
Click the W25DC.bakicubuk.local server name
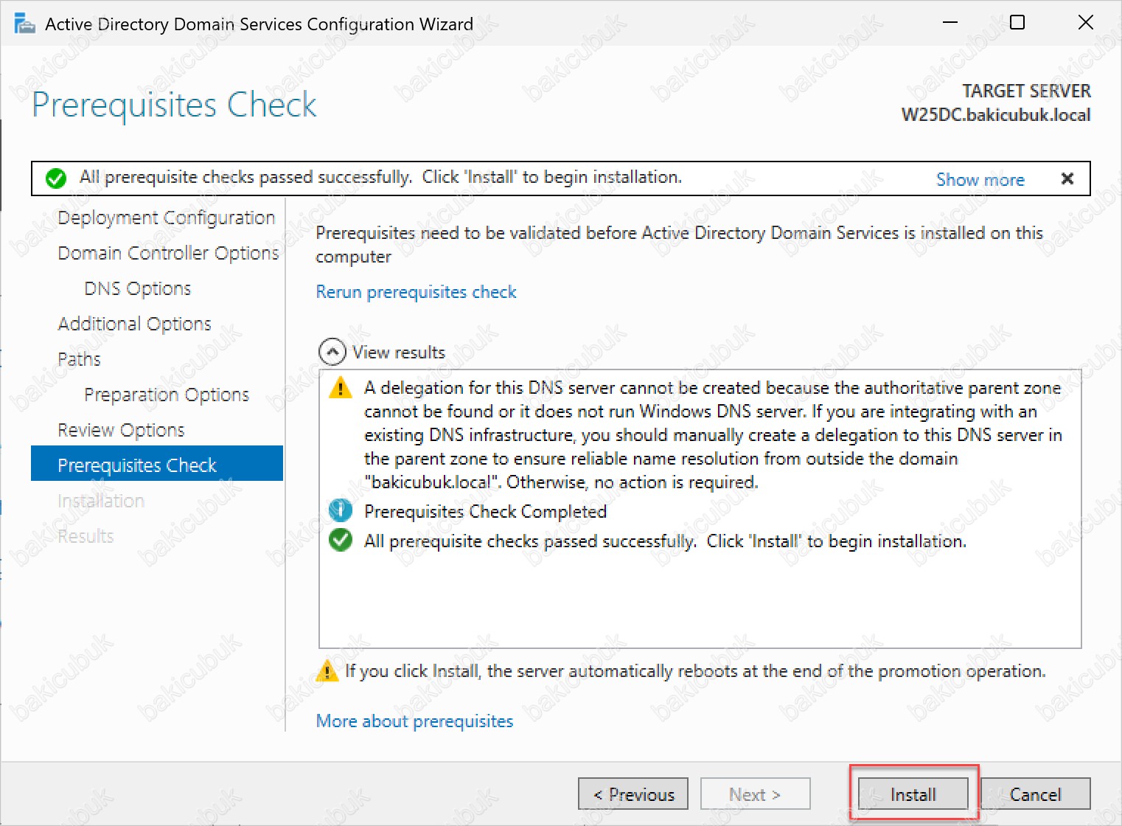996,115
